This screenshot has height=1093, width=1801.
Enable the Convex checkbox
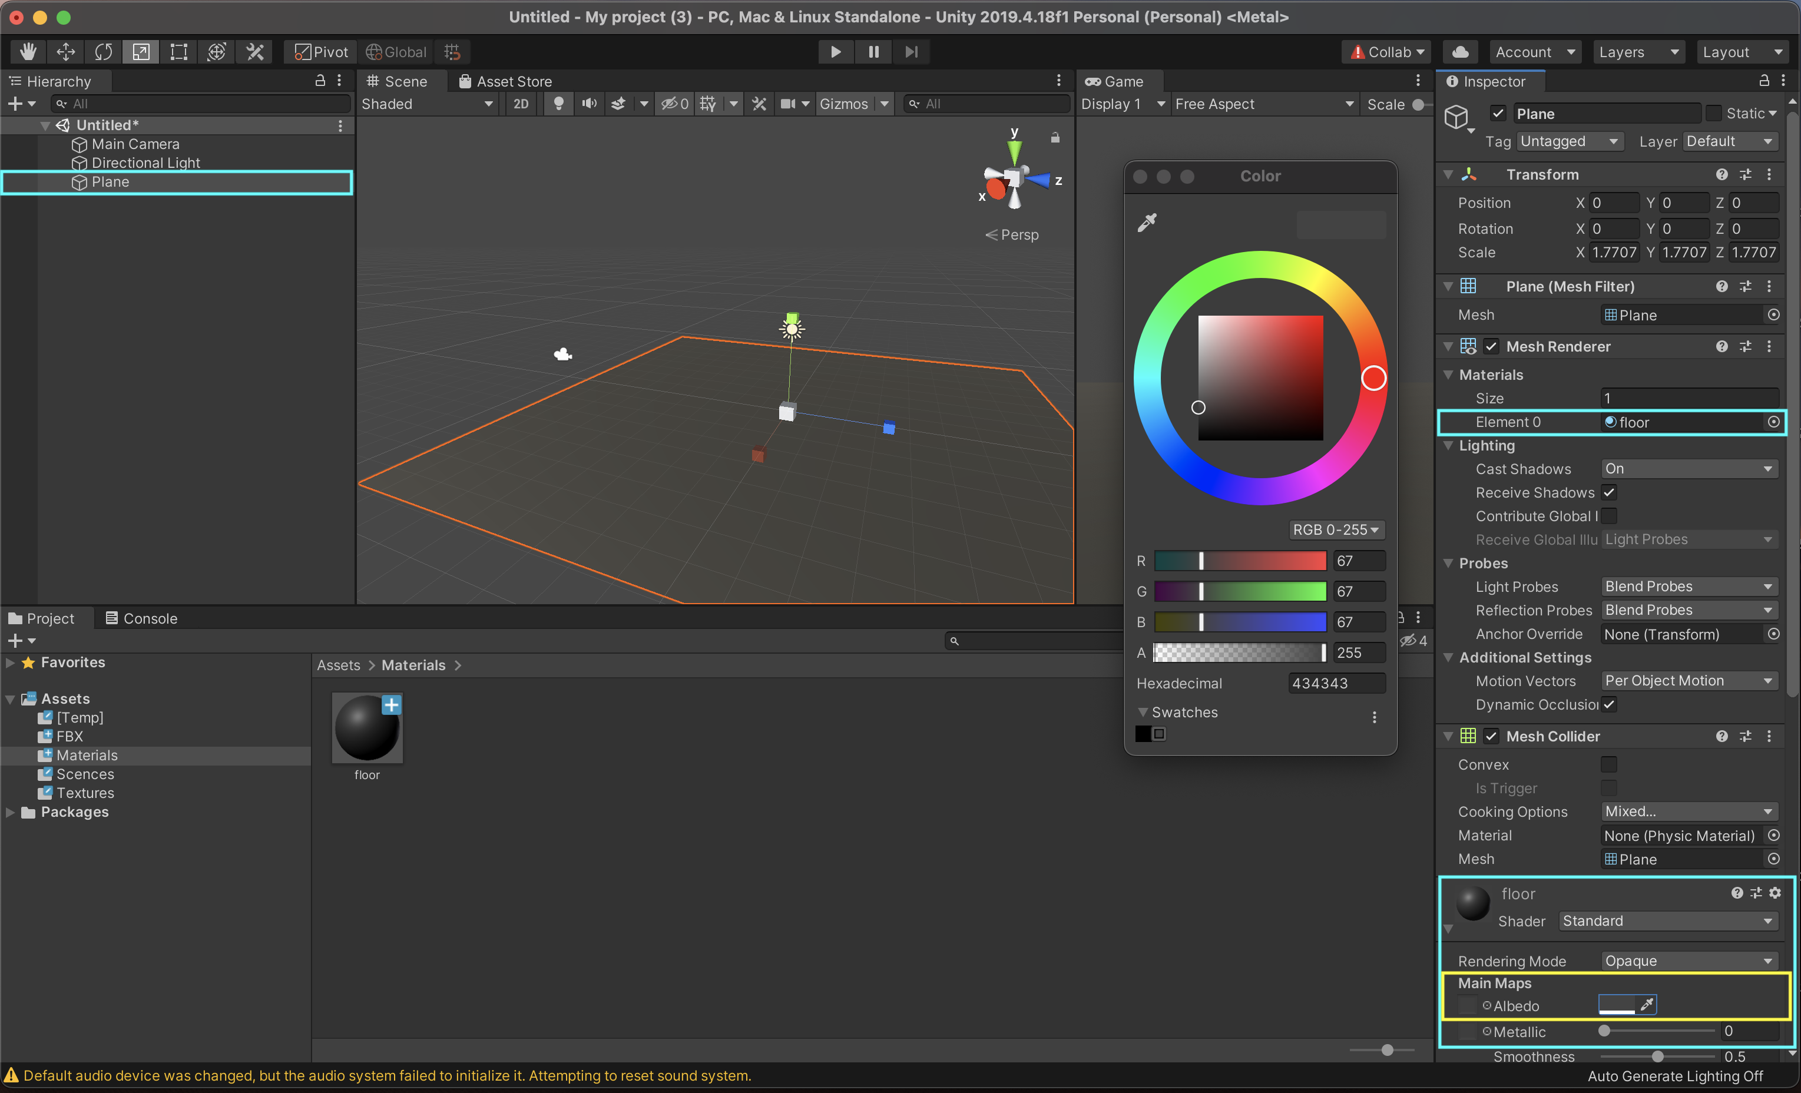(x=1608, y=764)
